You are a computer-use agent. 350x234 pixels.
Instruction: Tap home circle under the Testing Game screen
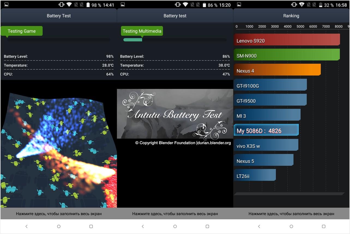click(59, 226)
